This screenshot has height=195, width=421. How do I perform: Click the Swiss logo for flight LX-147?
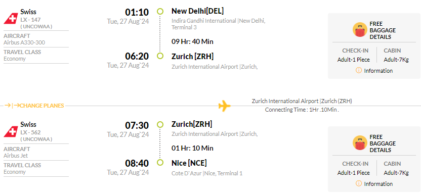[x=11, y=19]
